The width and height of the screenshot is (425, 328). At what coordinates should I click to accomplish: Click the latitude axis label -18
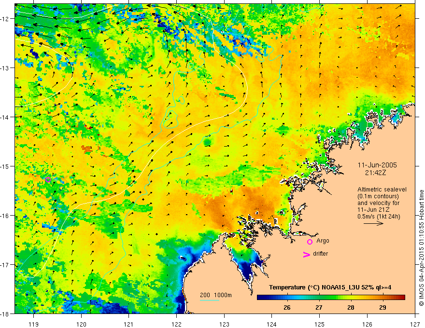tap(5, 314)
